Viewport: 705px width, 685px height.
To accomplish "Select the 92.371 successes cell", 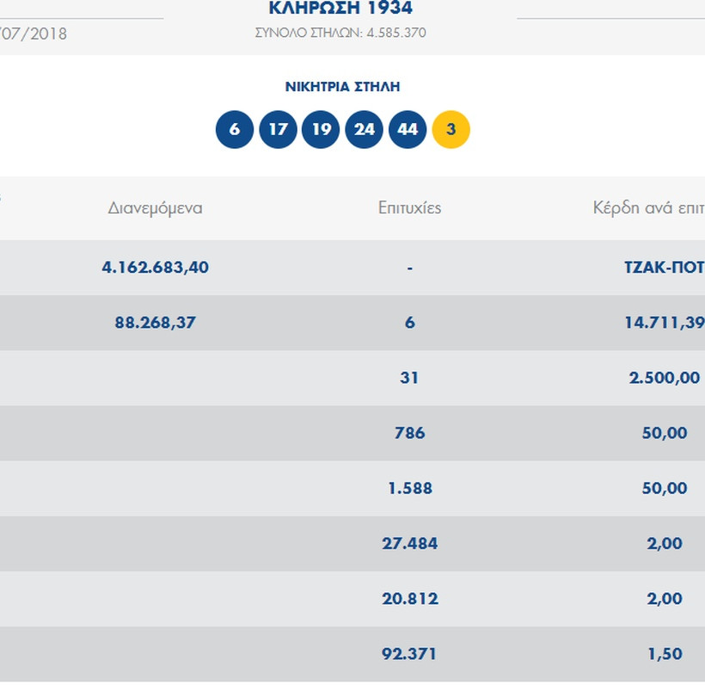I will tap(409, 654).
